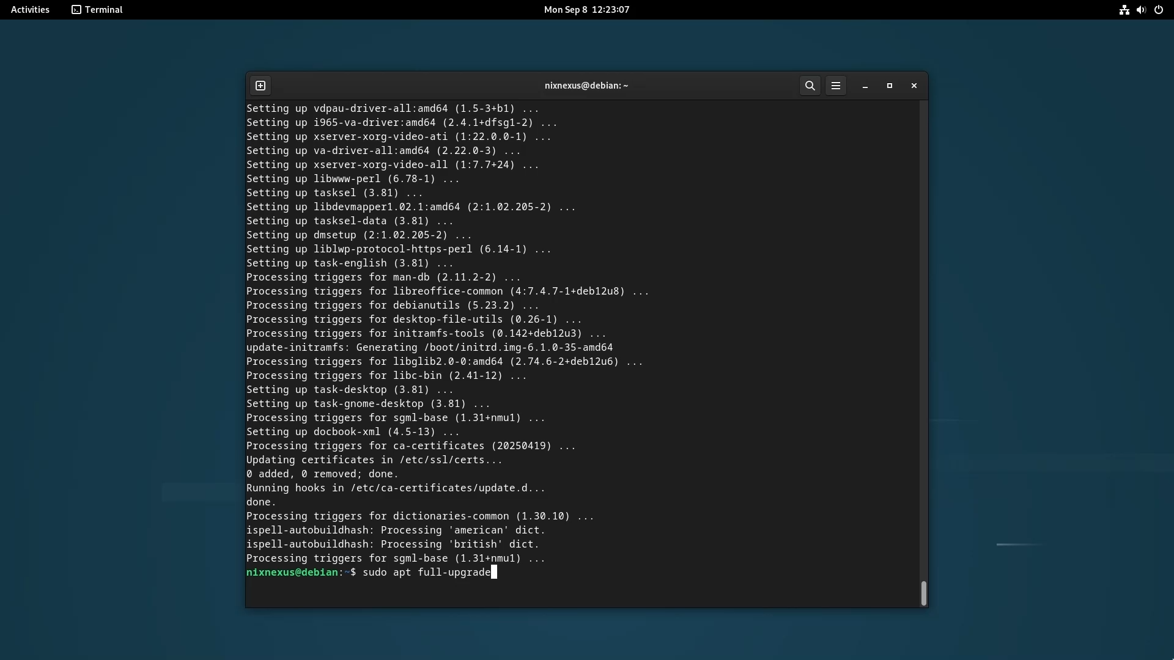
Task: Open the clock showing Mon Sep 8
Action: click(x=586, y=10)
